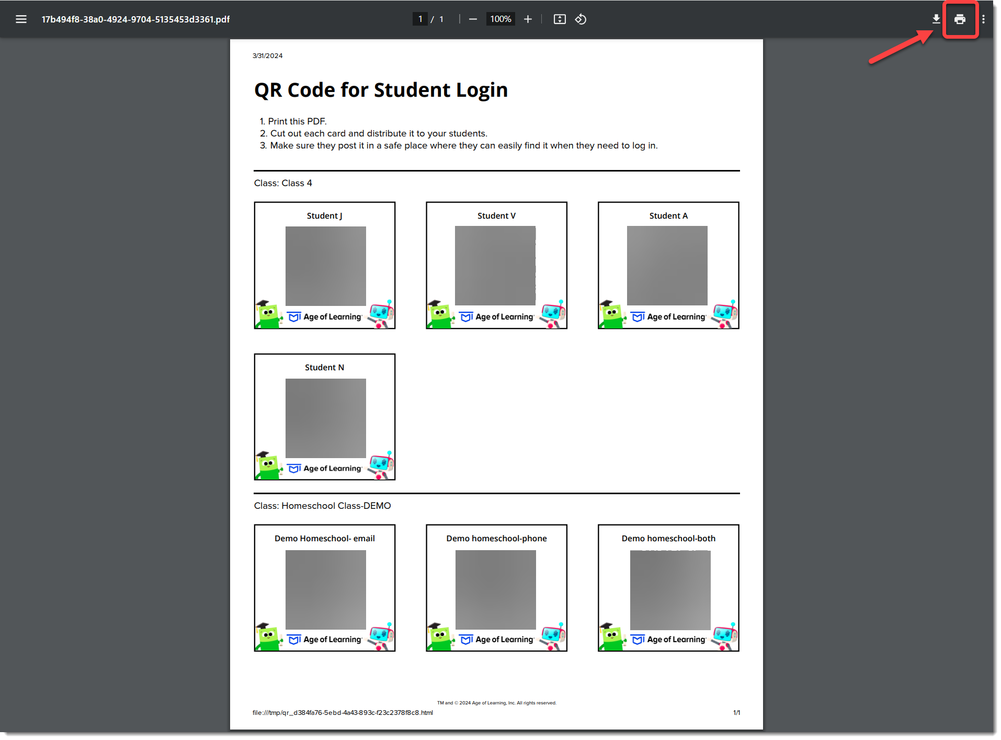Image resolution: width=1001 pixels, height=740 pixels.
Task: Click the Student N QR code
Action: coord(325,418)
